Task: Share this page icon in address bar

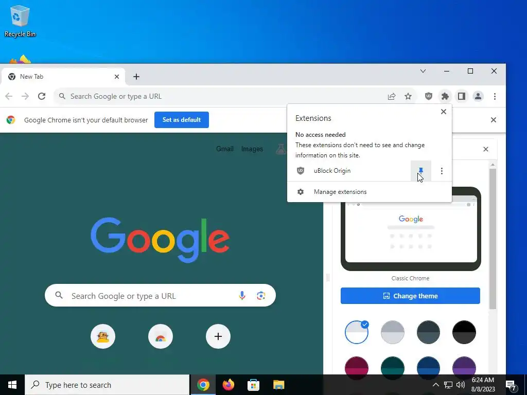Action: point(392,96)
